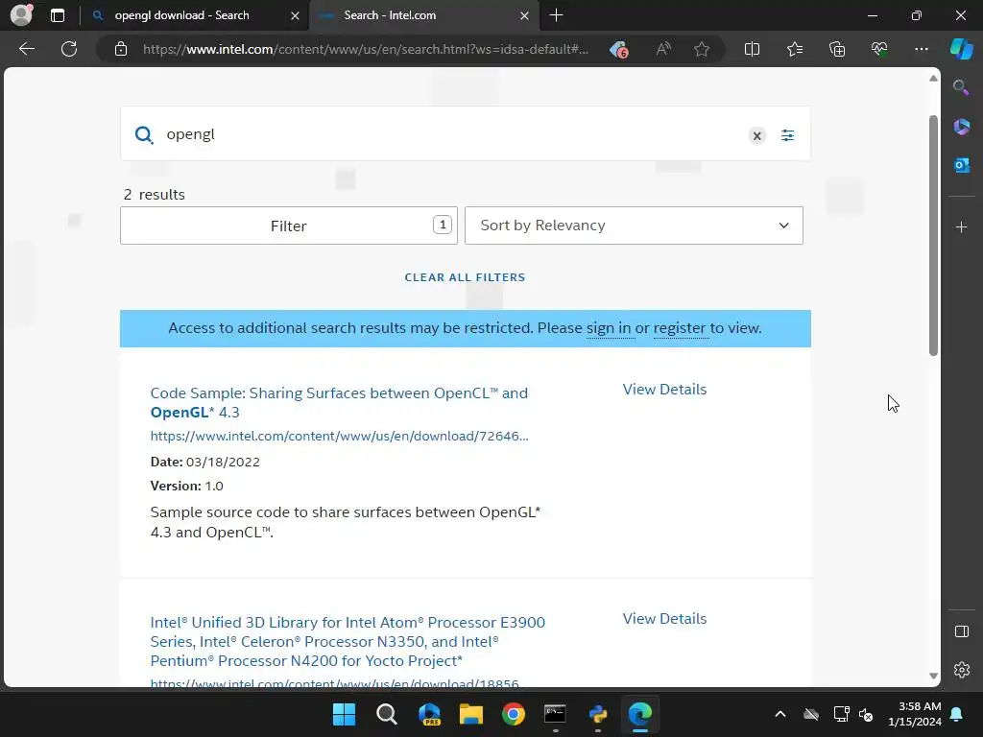Switch to opengl download - Search tab

(x=194, y=15)
